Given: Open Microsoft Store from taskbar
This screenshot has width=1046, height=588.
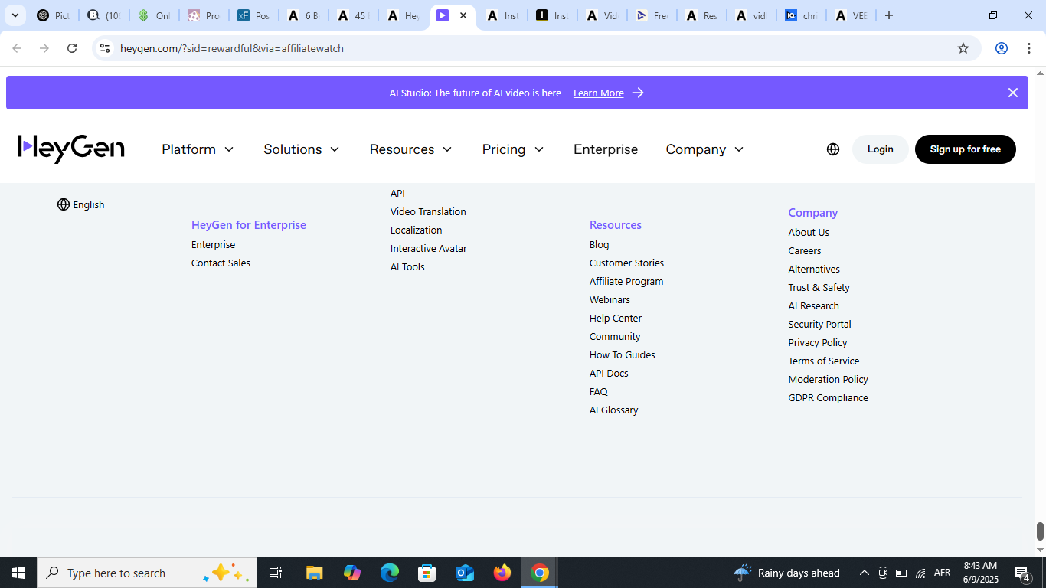Looking at the screenshot, I should click(x=427, y=573).
